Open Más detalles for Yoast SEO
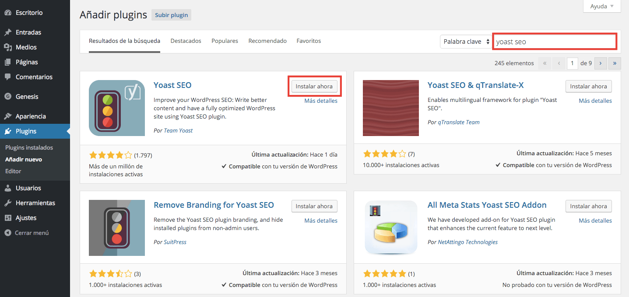Screen dimensions: 629x297 [321, 101]
